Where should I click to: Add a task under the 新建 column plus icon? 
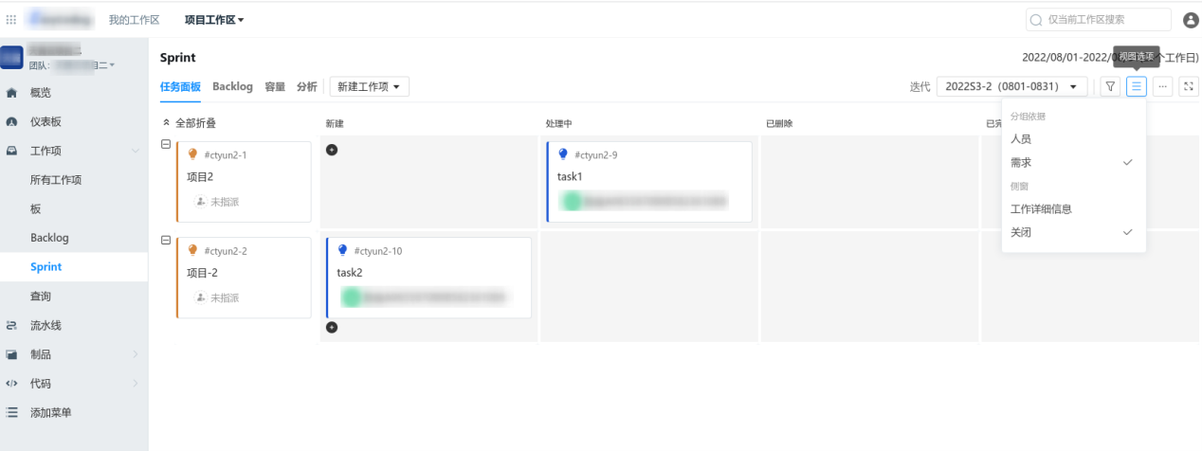click(332, 150)
